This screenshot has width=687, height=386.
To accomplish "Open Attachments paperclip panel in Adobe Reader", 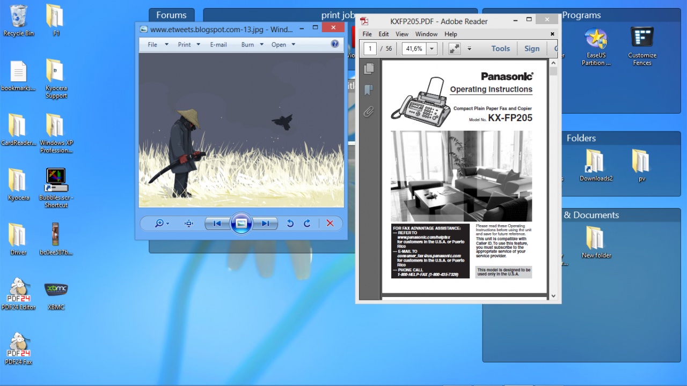I will tap(369, 112).
